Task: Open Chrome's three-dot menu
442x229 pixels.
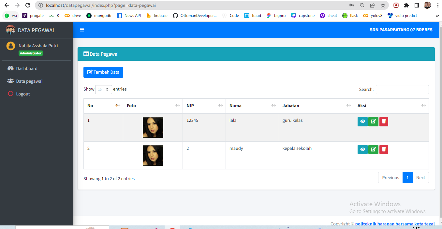Action: 438,5
